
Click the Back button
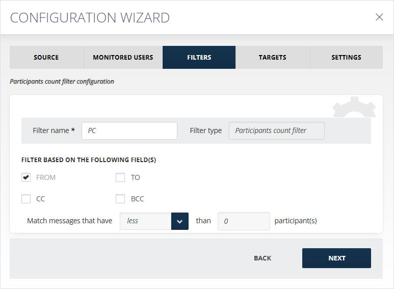tap(262, 258)
